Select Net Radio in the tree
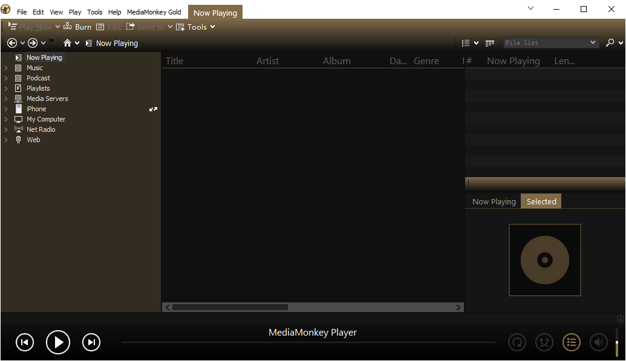Image resolution: width=626 pixels, height=361 pixels. 41,129
